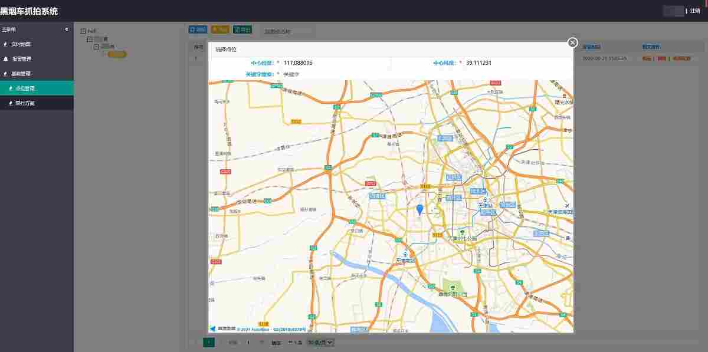The image size is (708, 352).
Task: Click 注销 logout link at top right
Action: [x=695, y=11]
